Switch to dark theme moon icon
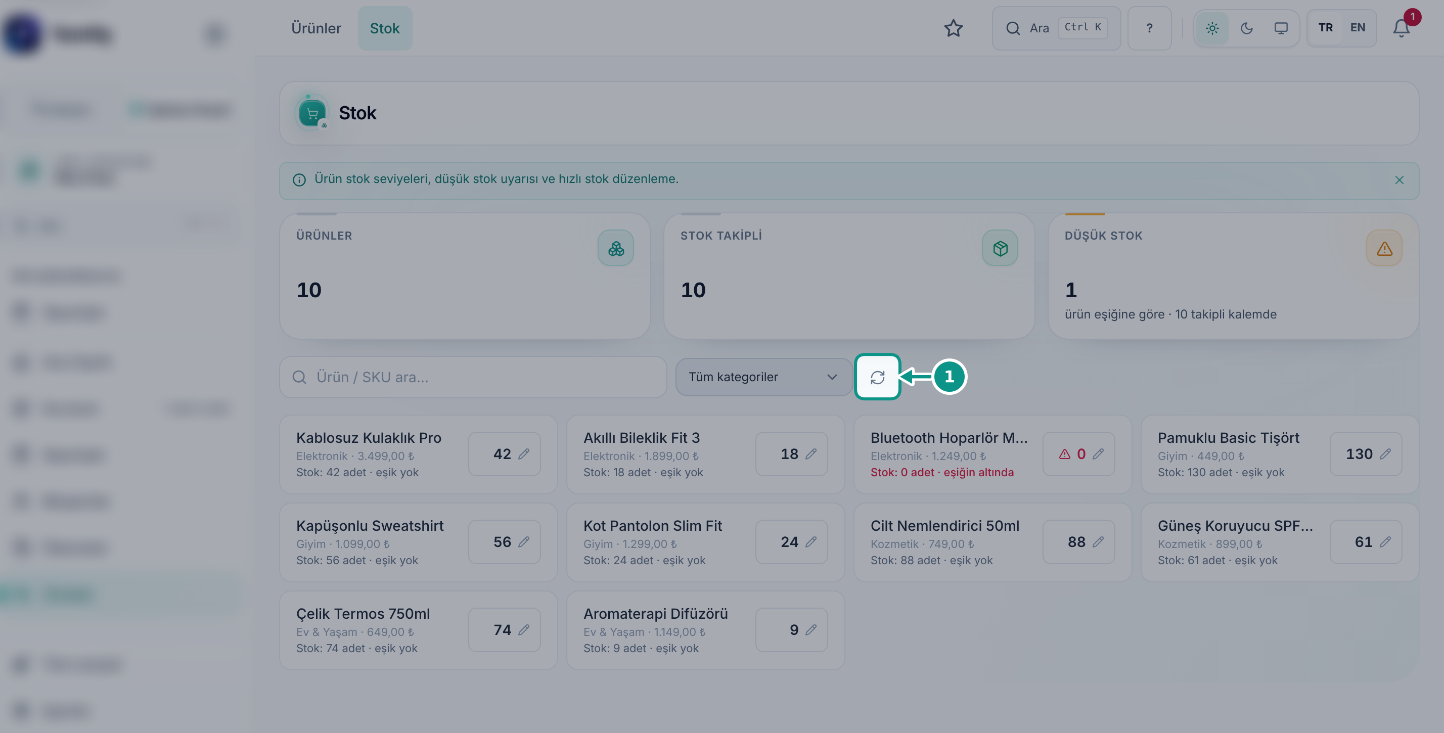The width and height of the screenshot is (1444, 733). pos(1246,28)
